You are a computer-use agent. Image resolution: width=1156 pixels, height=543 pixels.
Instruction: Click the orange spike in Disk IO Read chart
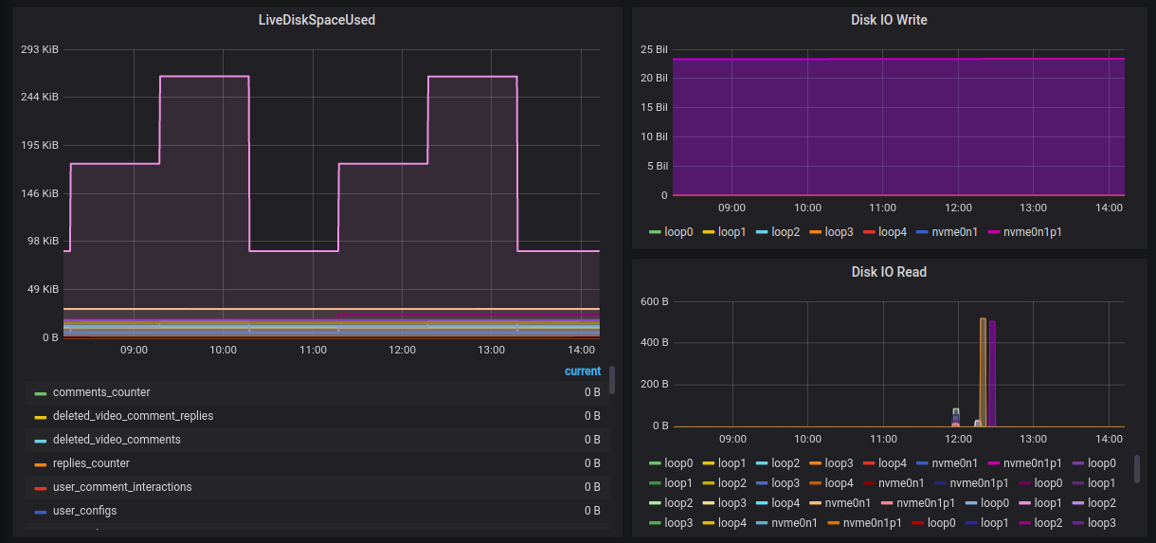(983, 372)
